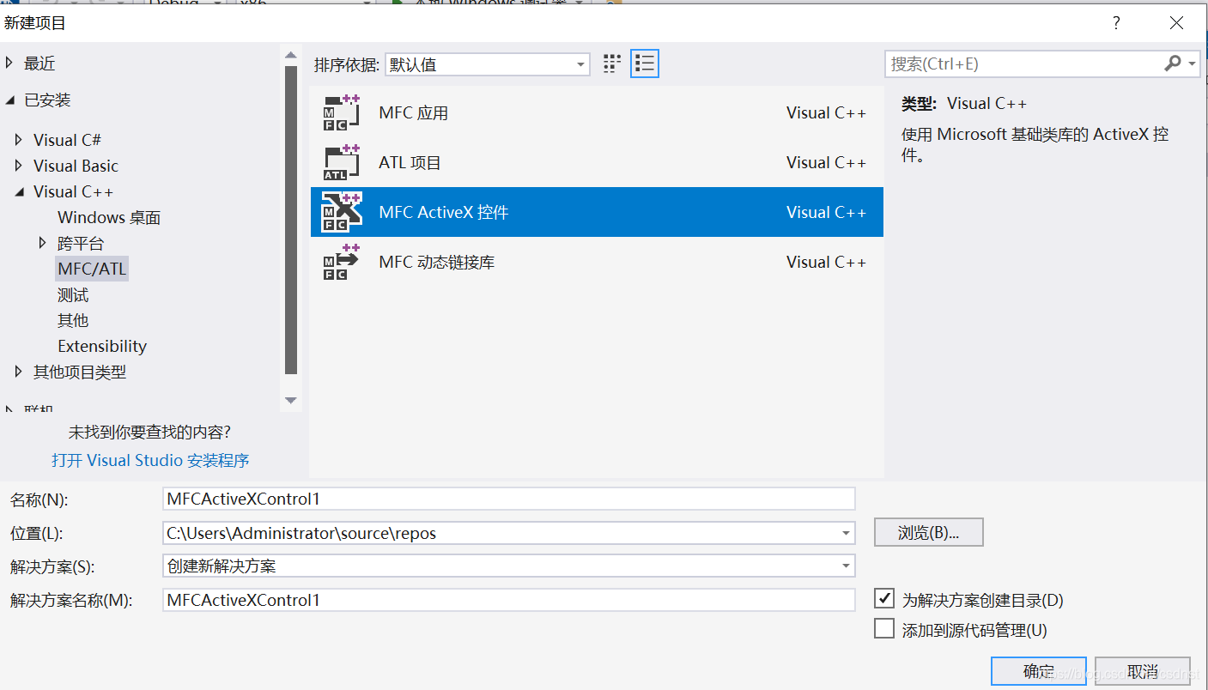Viewport: 1208px width, 690px height.
Task: Collapse the 已安装 node
Action: (x=9, y=100)
